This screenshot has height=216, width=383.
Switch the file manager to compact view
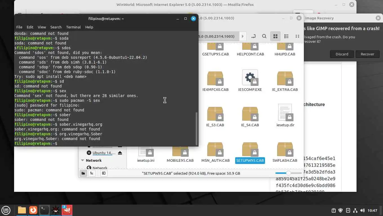point(297,36)
